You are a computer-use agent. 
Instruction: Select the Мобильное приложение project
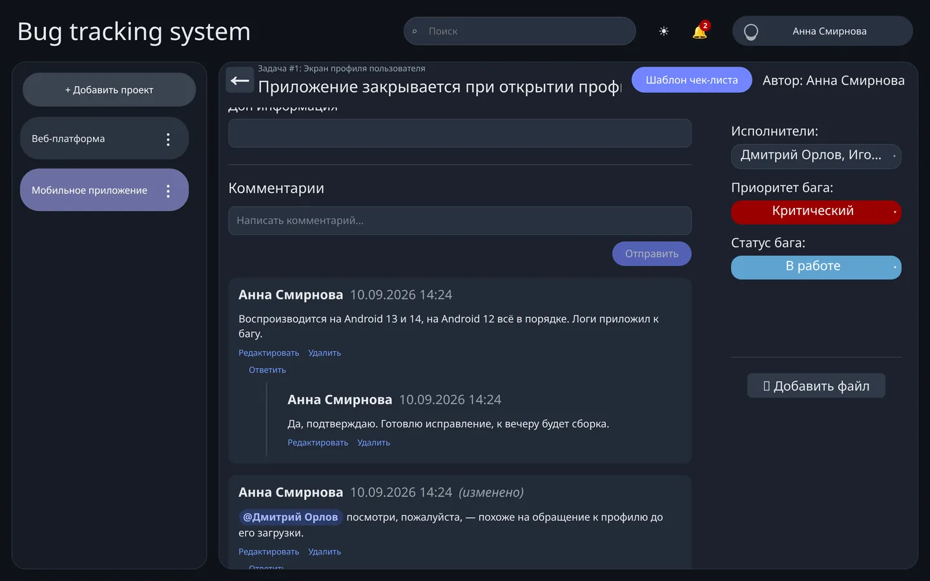pyautogui.click(x=104, y=190)
